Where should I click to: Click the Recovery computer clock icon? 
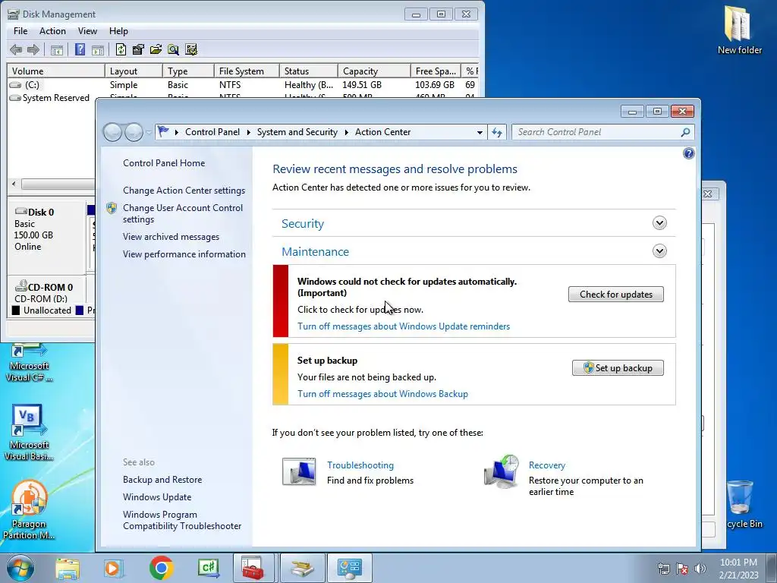click(x=501, y=471)
